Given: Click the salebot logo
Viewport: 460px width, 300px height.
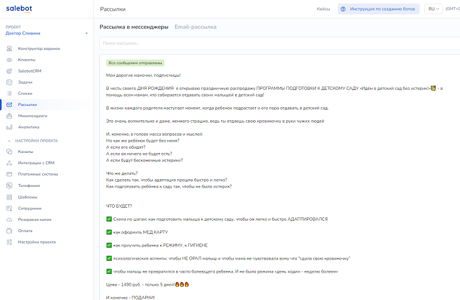Looking at the screenshot, I should coord(18,8).
